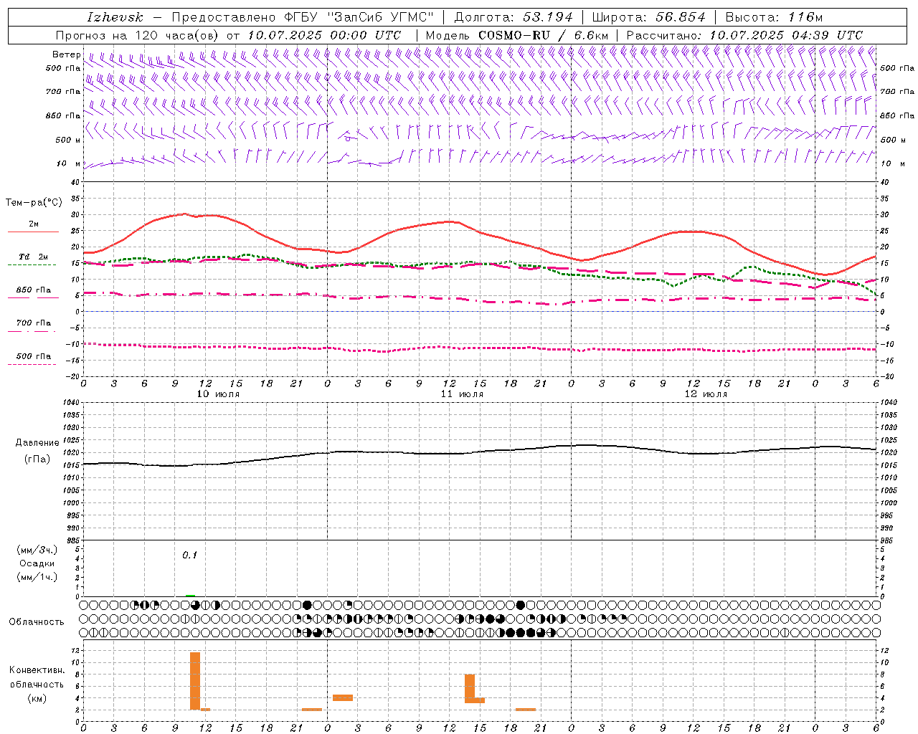Image resolution: width=918 pixels, height=734 pixels.
Task: Click the 'Тем-ра(°C)' axis label
Action: [34, 203]
